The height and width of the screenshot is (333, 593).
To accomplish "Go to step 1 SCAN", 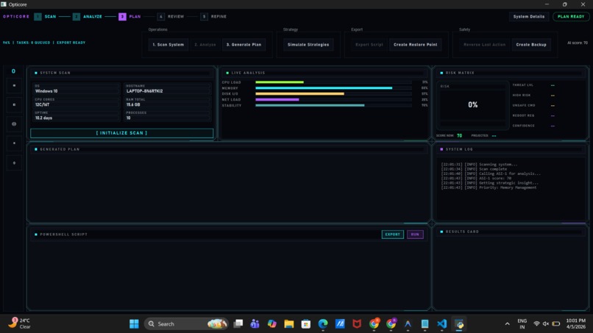I will pos(45,17).
